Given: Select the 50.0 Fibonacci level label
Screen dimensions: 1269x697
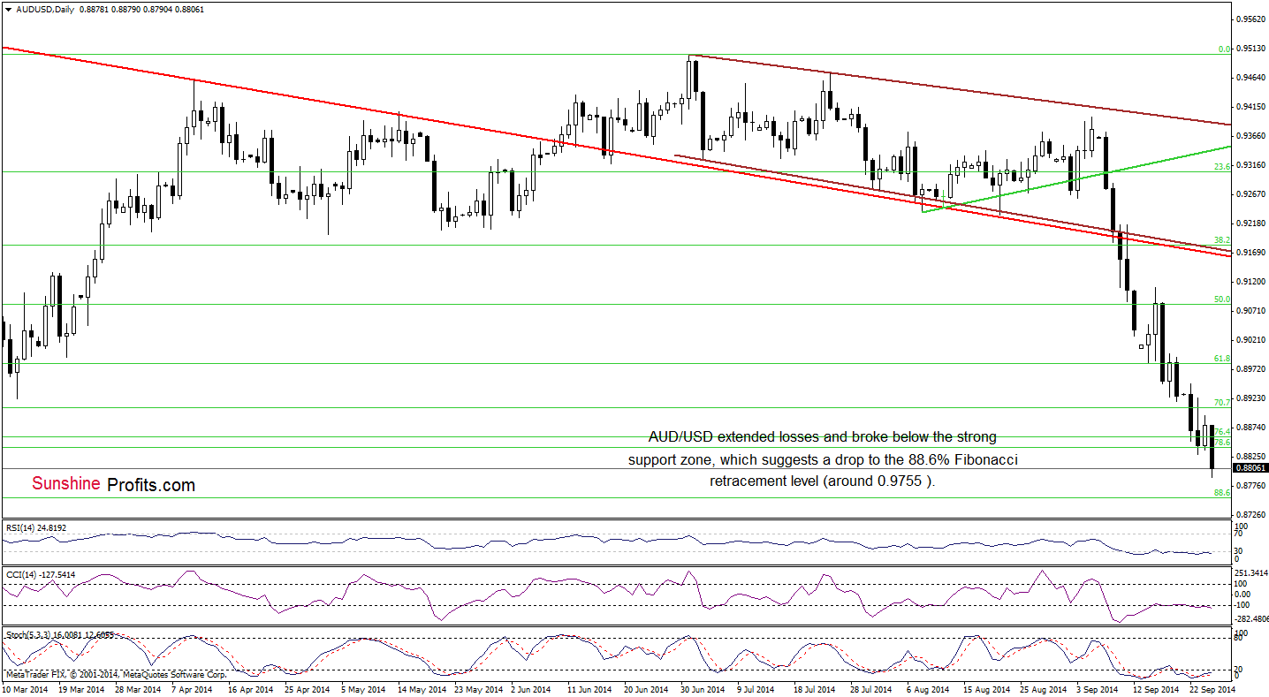Looking at the screenshot, I should 1222,299.
